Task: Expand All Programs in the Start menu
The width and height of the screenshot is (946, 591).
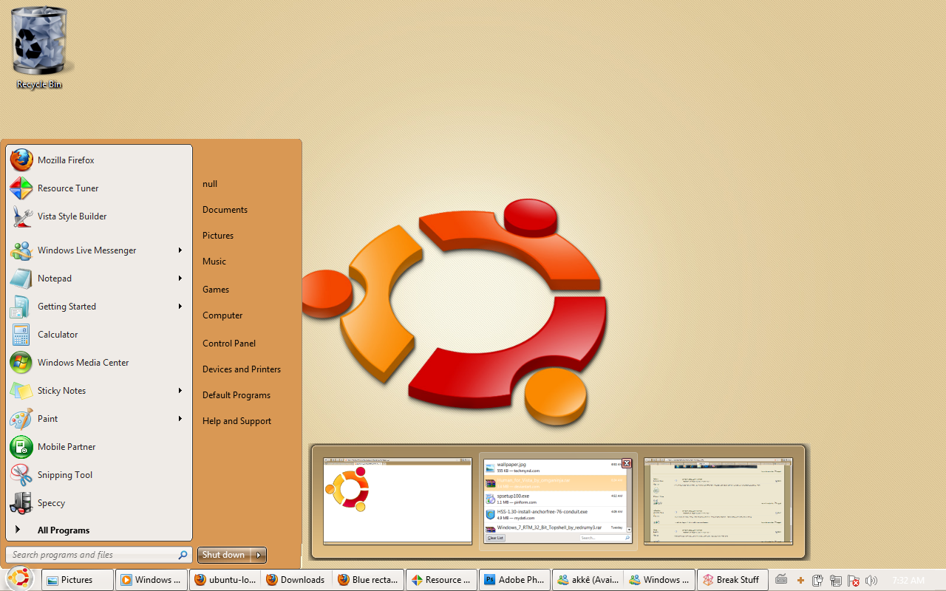Action: (x=99, y=530)
